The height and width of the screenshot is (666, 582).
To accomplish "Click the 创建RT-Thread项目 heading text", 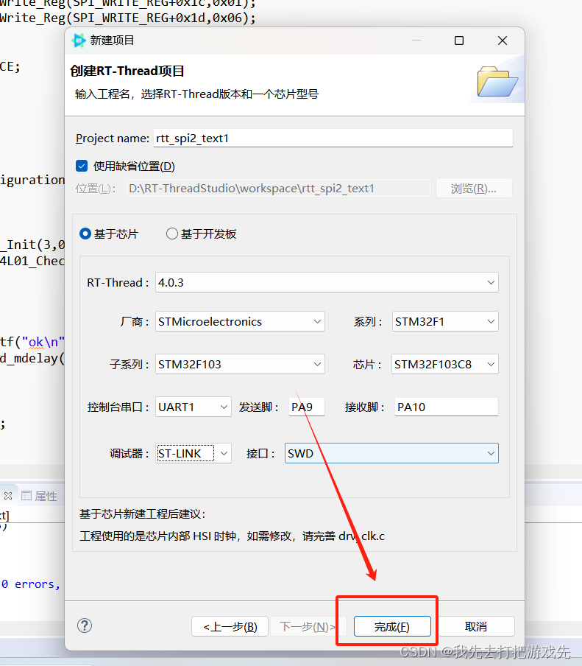I will (x=127, y=71).
